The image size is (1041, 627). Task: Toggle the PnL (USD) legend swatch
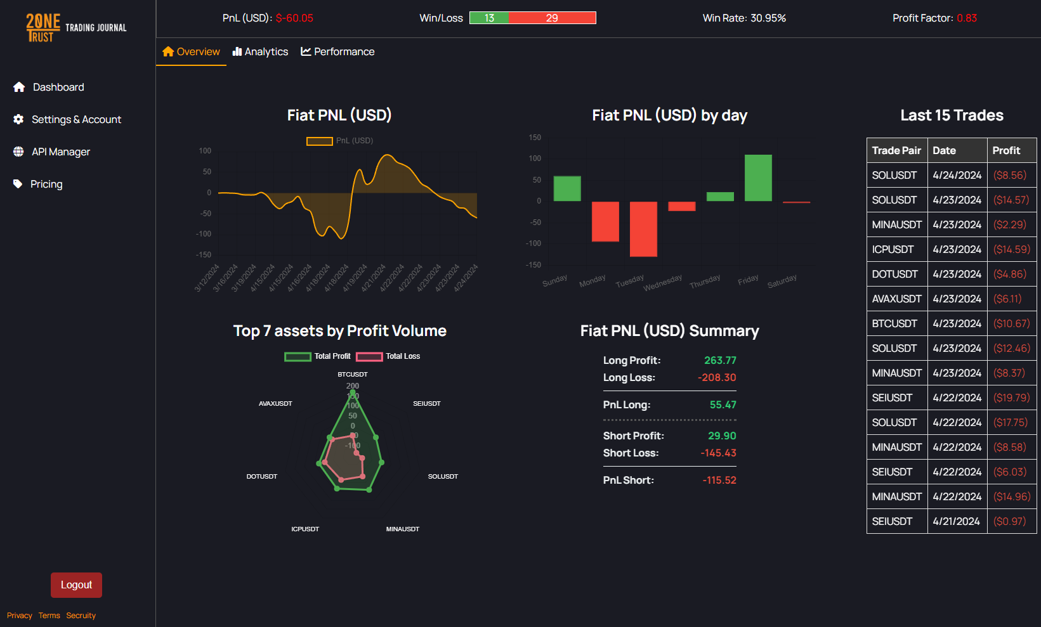[320, 141]
